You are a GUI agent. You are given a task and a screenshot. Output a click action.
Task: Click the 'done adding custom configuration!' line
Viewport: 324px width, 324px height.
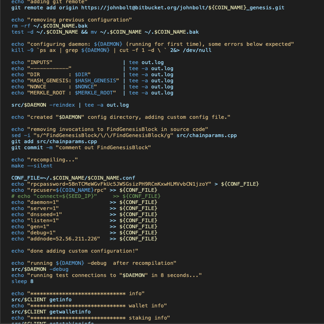tap(75, 251)
